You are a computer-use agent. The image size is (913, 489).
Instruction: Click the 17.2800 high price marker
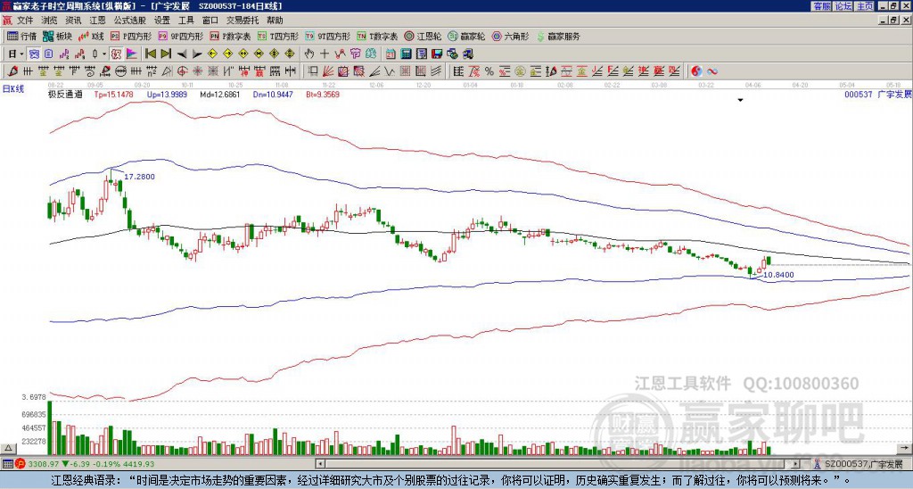point(139,177)
